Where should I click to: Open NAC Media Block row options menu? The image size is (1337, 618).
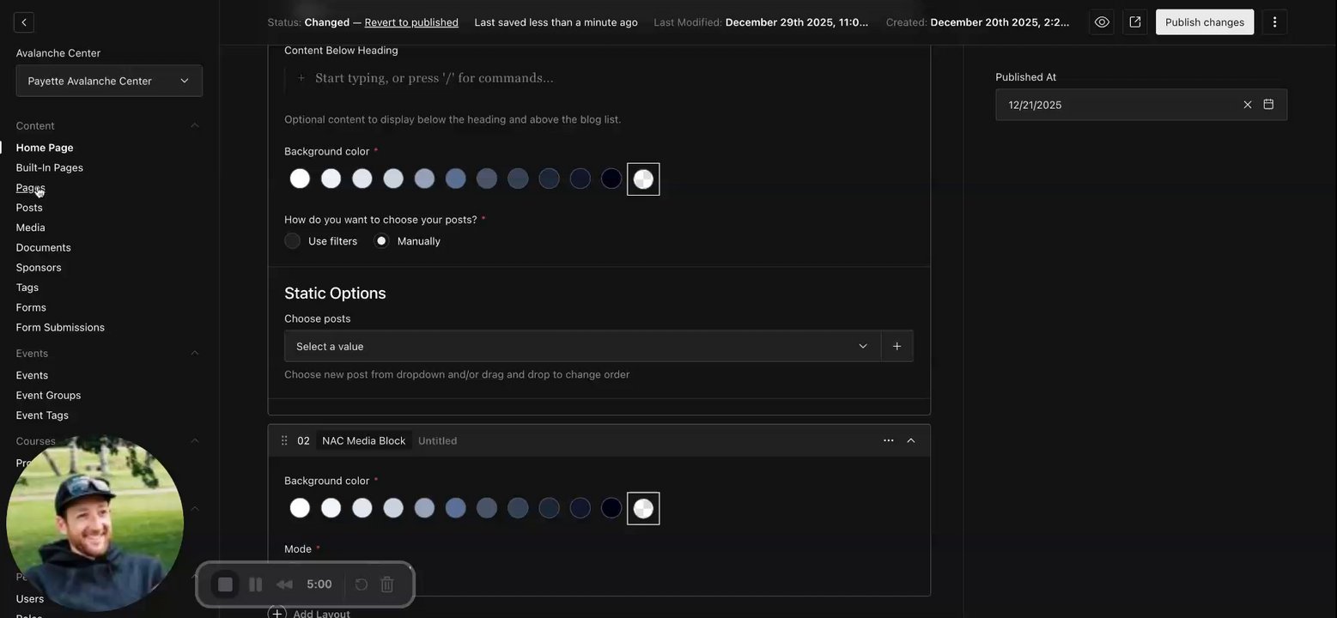point(888,440)
